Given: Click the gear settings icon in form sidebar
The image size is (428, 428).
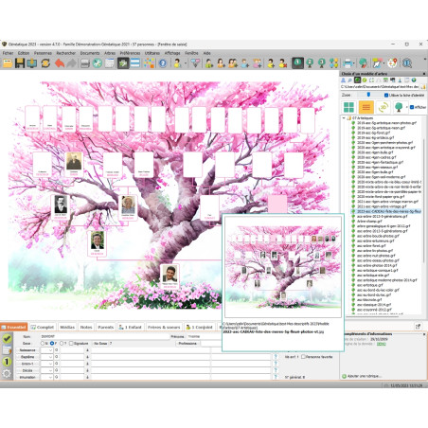Looking at the screenshot, I should click(7, 374).
